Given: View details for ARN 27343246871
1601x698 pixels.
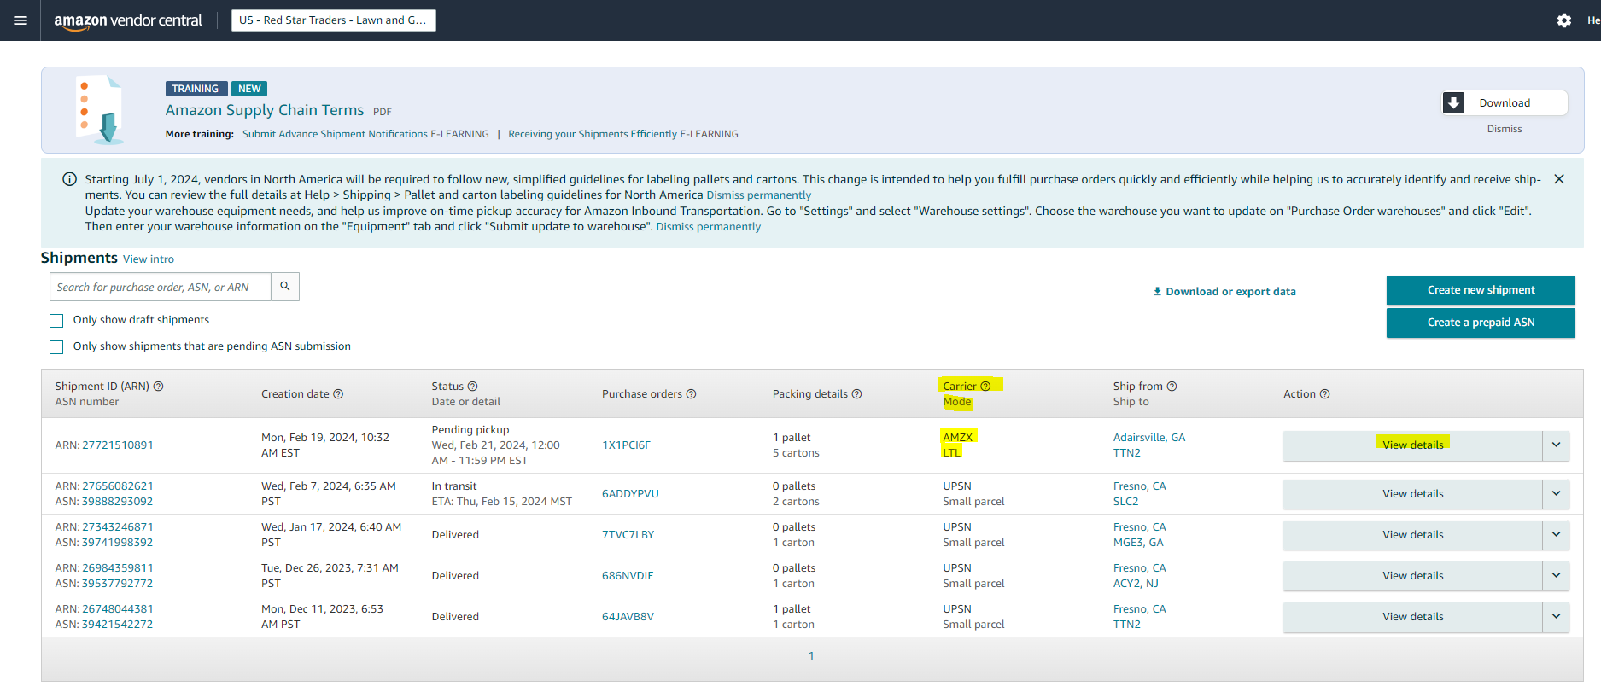Looking at the screenshot, I should [x=1412, y=535].
